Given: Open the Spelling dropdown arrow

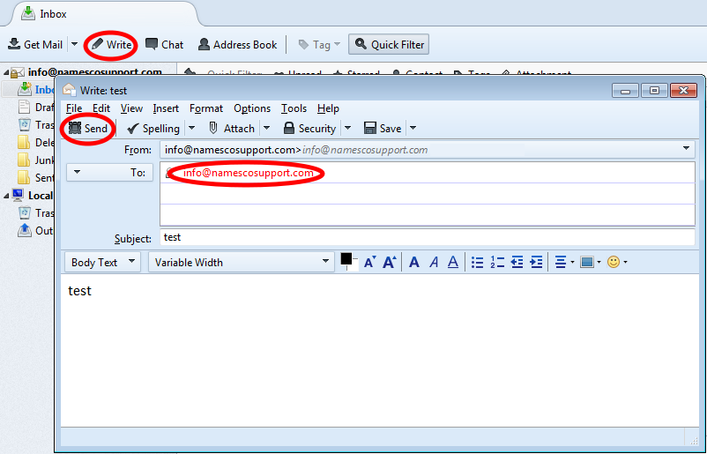Looking at the screenshot, I should [191, 128].
